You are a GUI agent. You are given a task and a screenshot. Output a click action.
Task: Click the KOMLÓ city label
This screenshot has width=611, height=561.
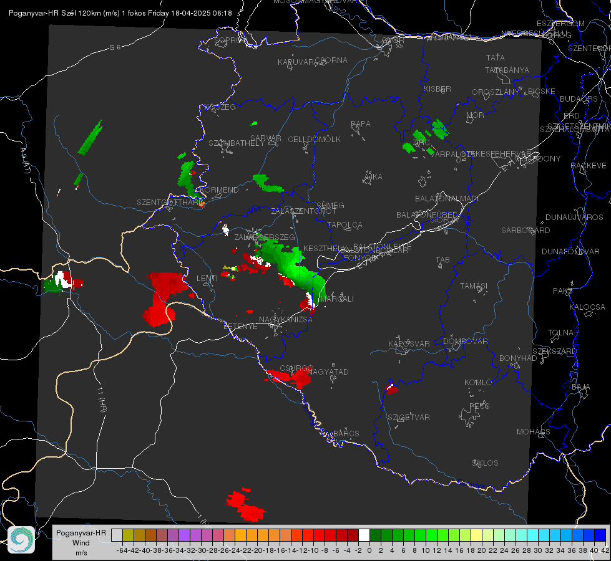click(x=478, y=383)
